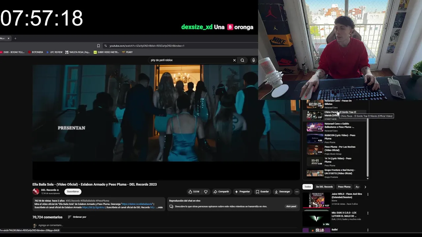Open DEL Records channel avatar
Screen dimensions: 422x237
[36, 191]
